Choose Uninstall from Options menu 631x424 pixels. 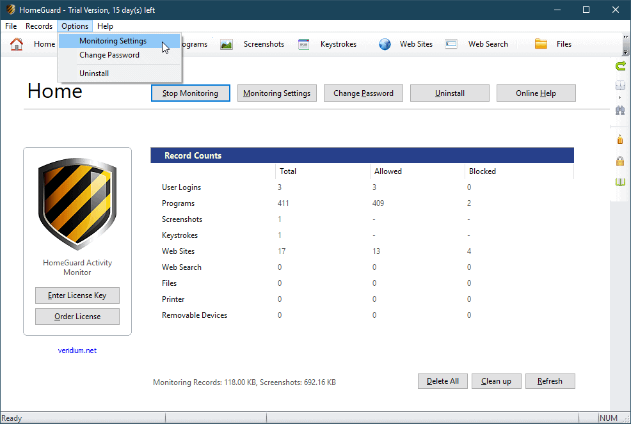coord(120,74)
